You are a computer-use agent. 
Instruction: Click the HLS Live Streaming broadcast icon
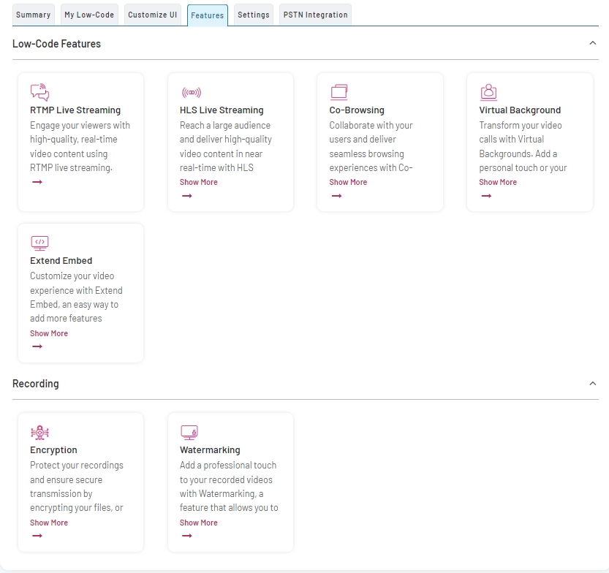191,92
